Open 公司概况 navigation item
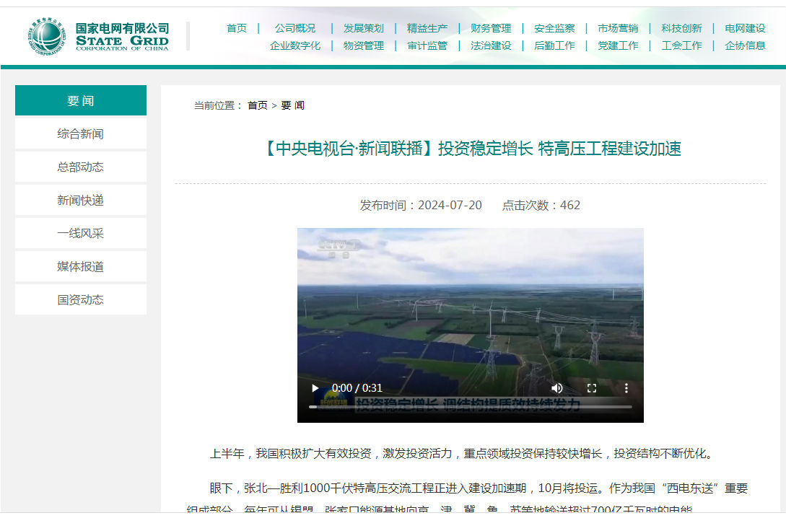This screenshot has height=531, width=786. (294, 28)
